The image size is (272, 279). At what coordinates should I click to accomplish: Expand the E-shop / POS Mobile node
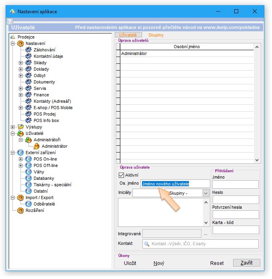(21, 108)
